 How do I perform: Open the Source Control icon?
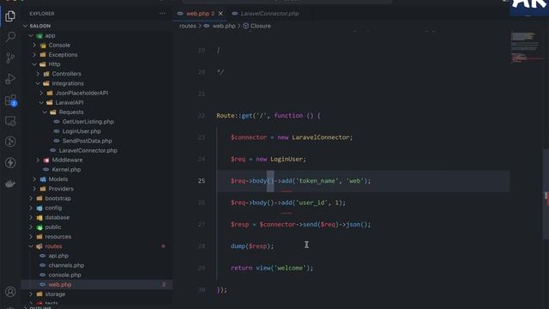(x=10, y=58)
